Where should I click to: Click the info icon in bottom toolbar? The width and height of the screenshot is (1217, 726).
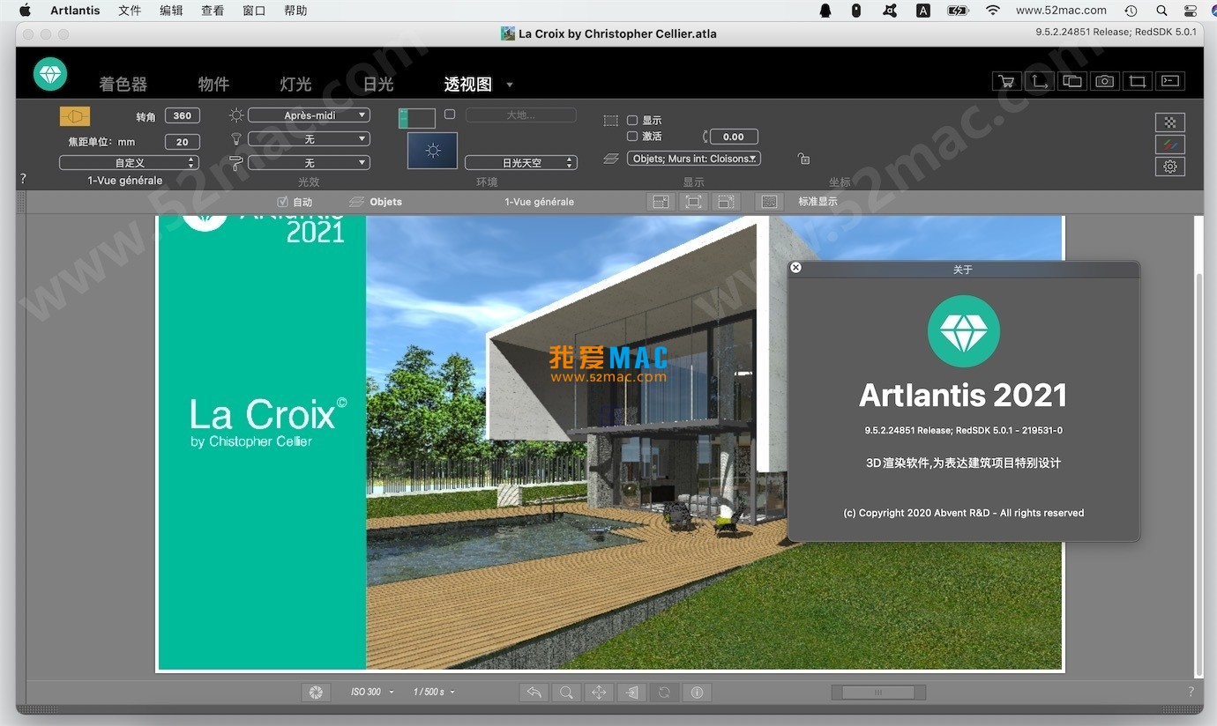click(x=697, y=693)
